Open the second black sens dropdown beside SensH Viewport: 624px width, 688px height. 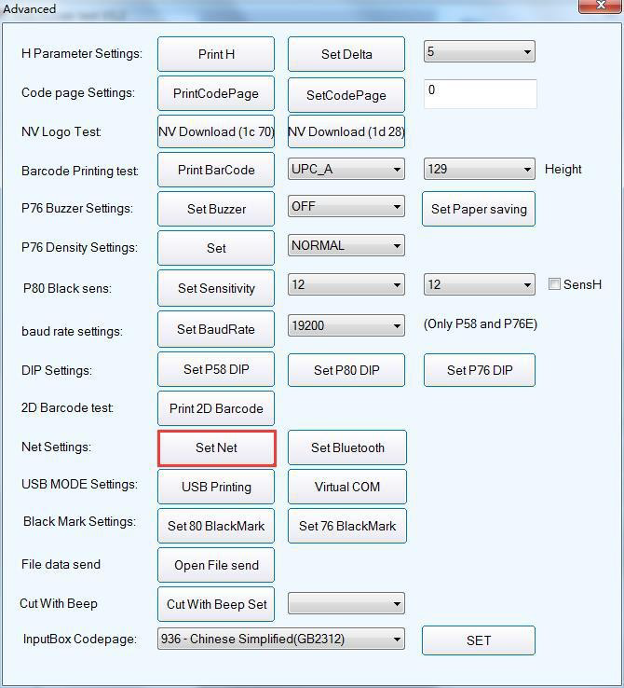tap(479, 284)
